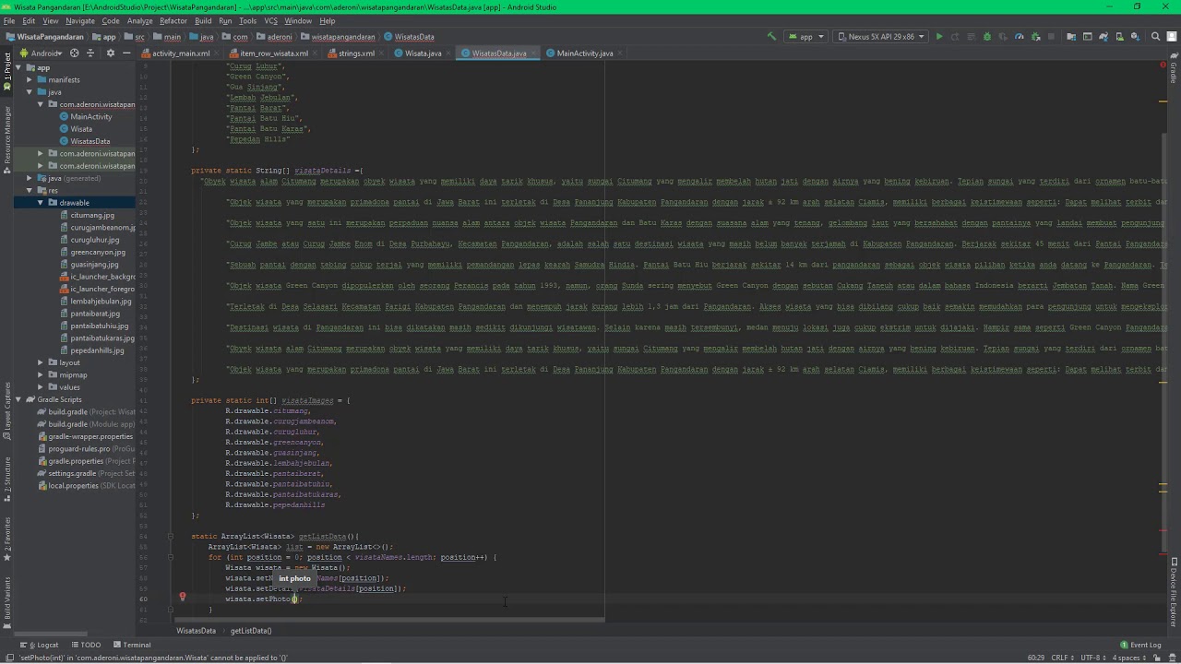Open the Refactor menu
The height and width of the screenshot is (664, 1181).
(173, 20)
